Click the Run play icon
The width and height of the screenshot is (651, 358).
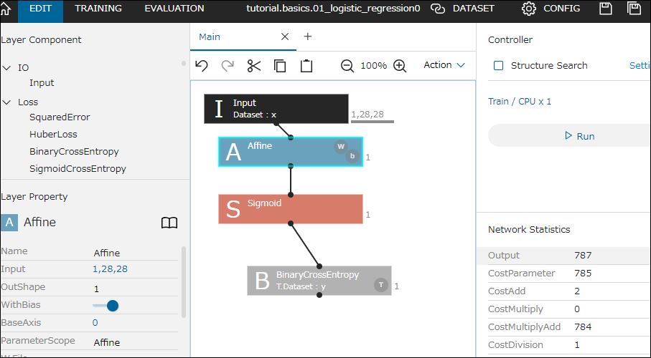pos(568,135)
